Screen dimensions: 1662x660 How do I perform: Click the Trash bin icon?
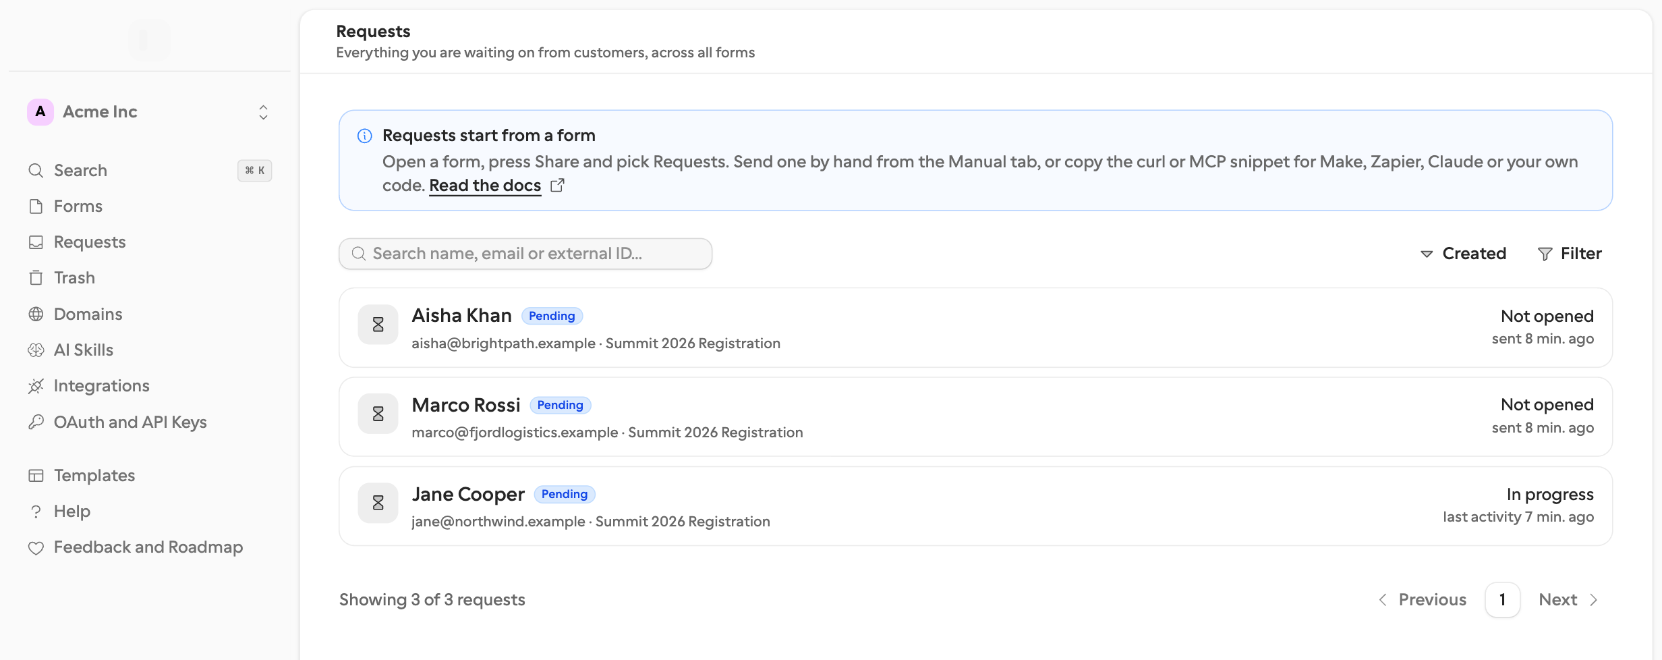(36, 278)
